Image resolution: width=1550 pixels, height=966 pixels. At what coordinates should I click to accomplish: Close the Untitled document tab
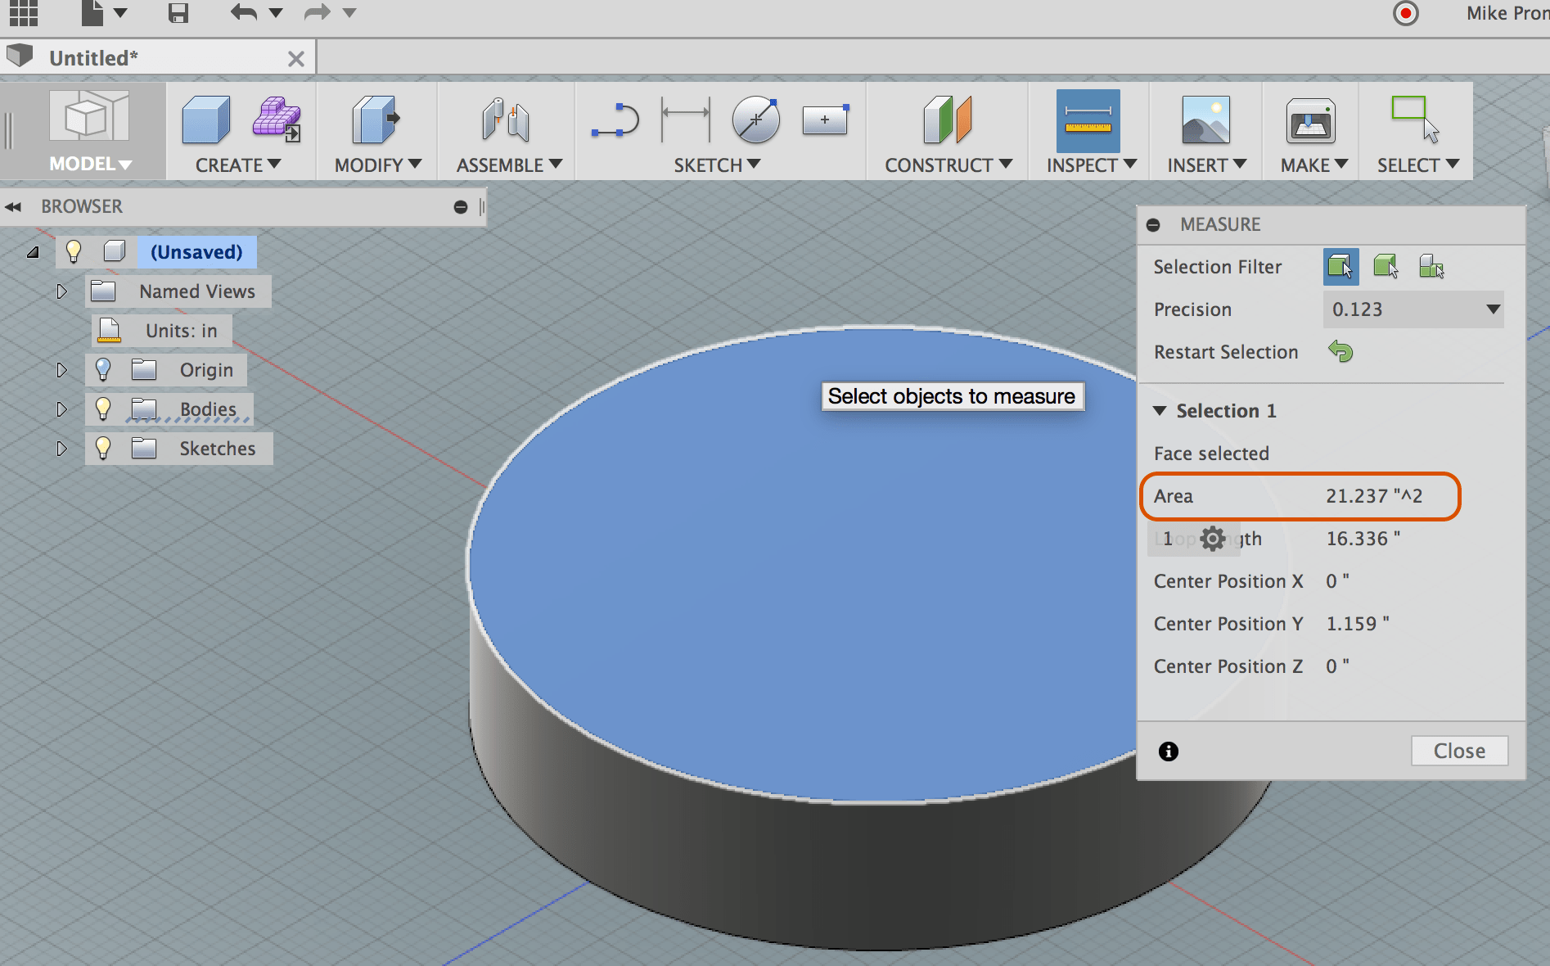point(296,59)
